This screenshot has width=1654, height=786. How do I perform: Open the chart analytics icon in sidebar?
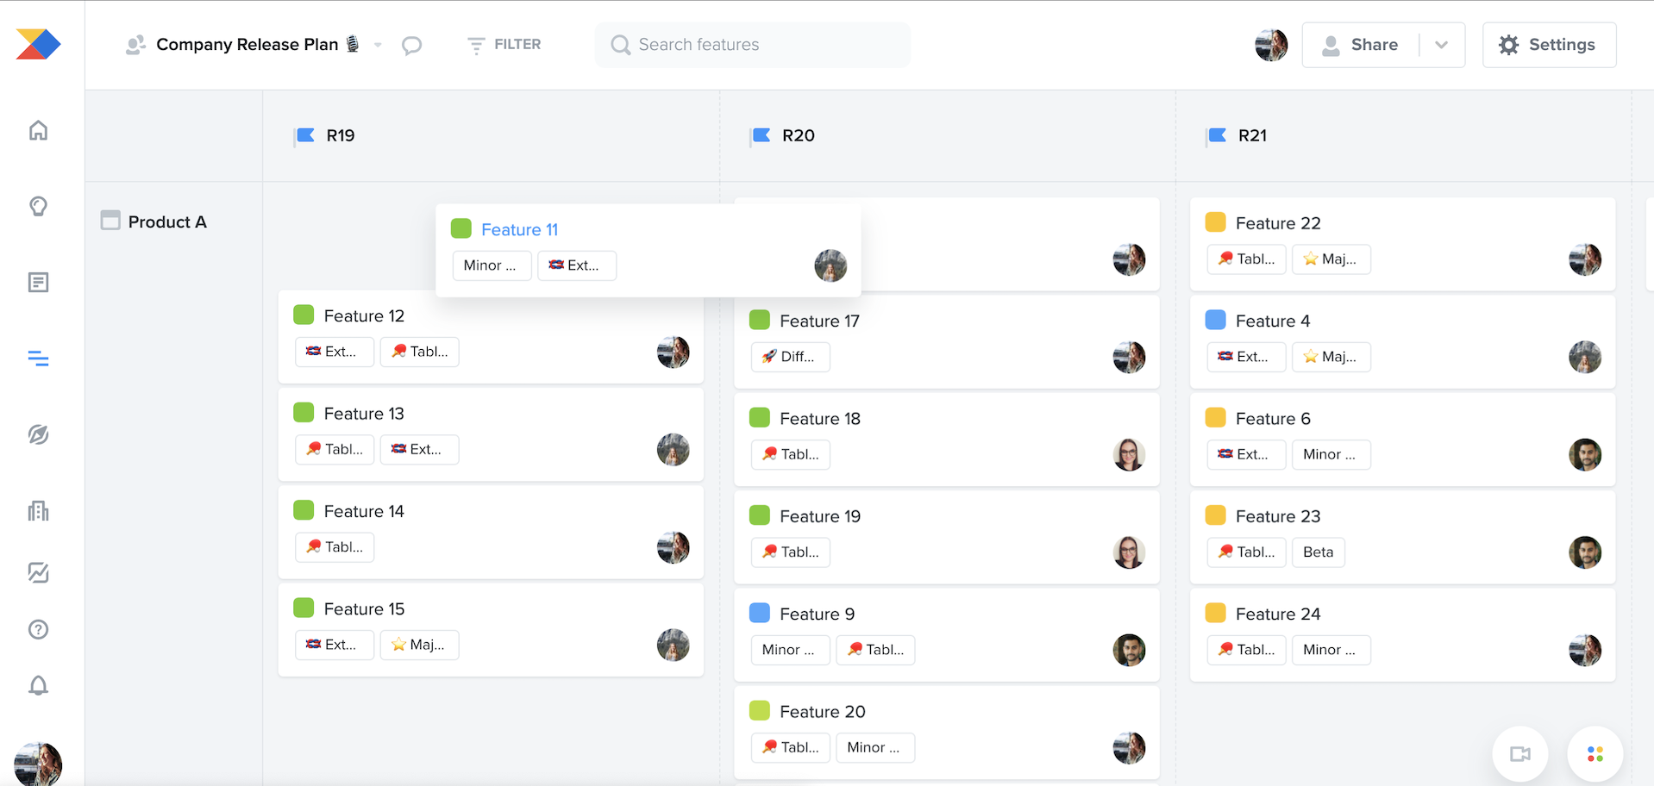38,572
